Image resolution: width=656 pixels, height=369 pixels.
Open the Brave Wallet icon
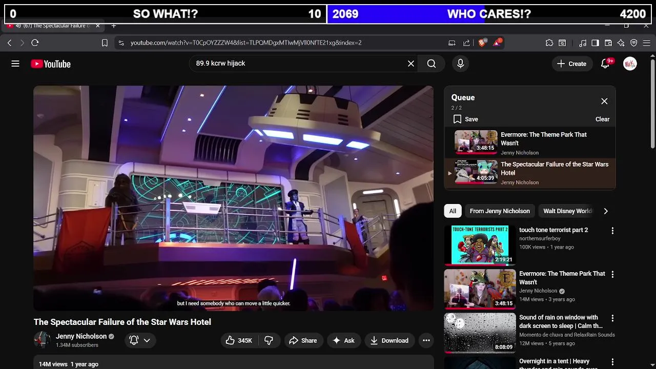point(608,43)
